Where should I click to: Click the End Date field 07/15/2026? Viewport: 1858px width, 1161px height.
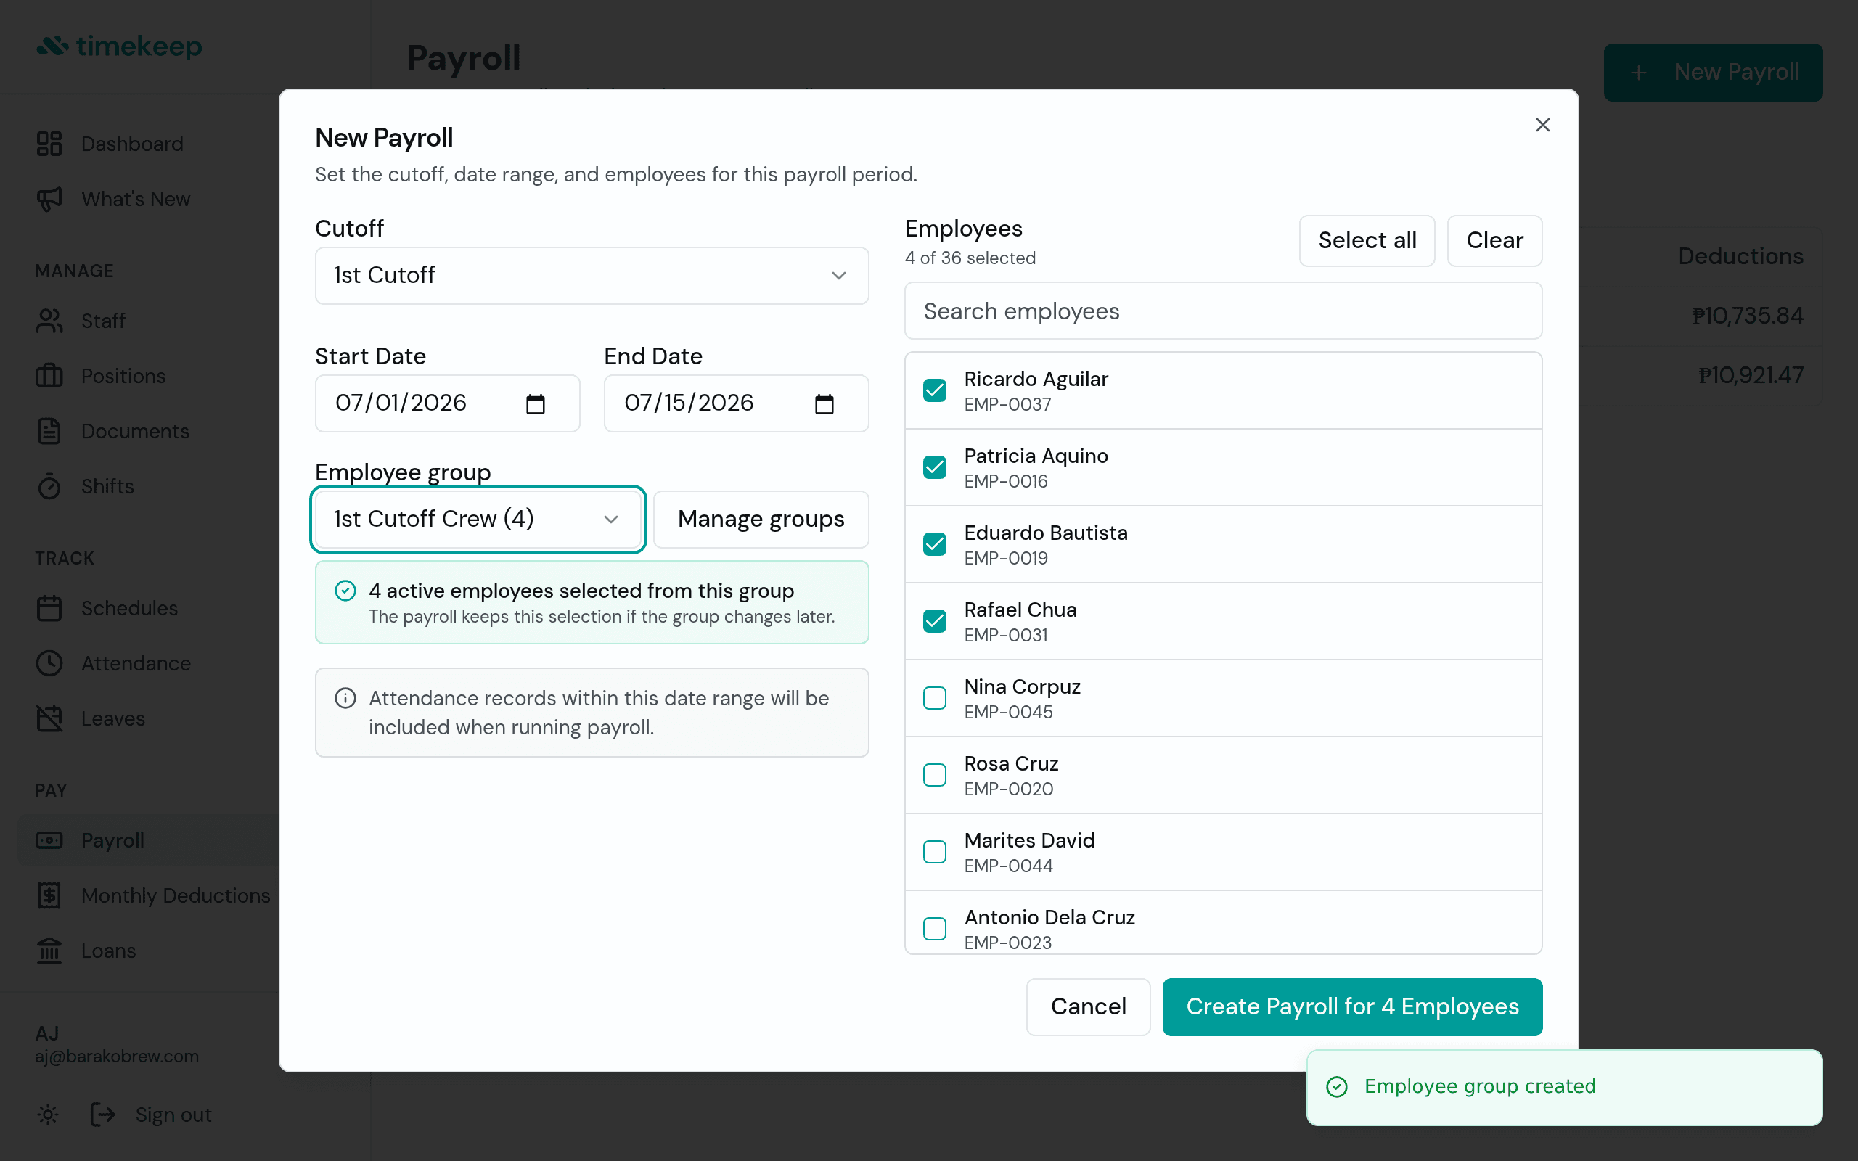click(x=735, y=404)
